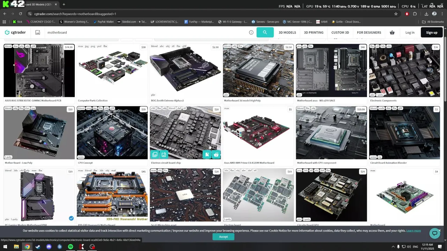Open the Chrome profile menu

click(x=434, y=14)
